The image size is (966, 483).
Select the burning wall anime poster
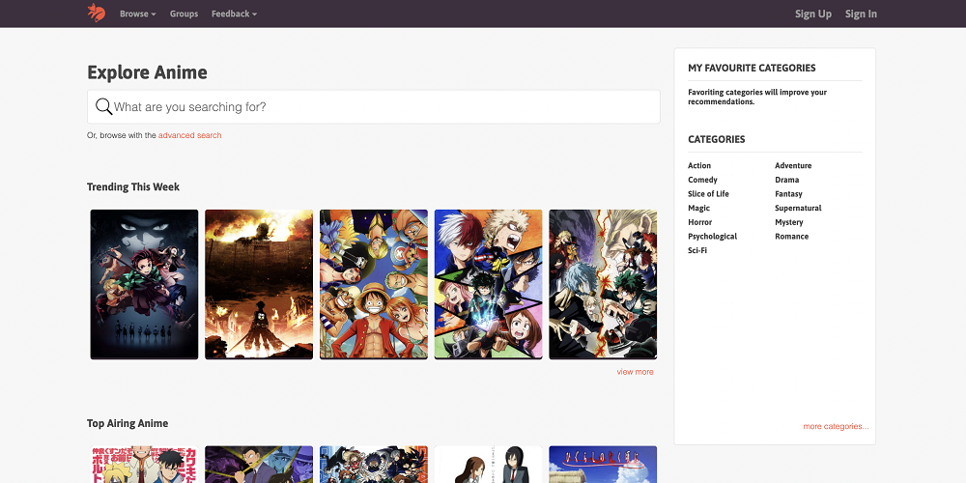[259, 284]
